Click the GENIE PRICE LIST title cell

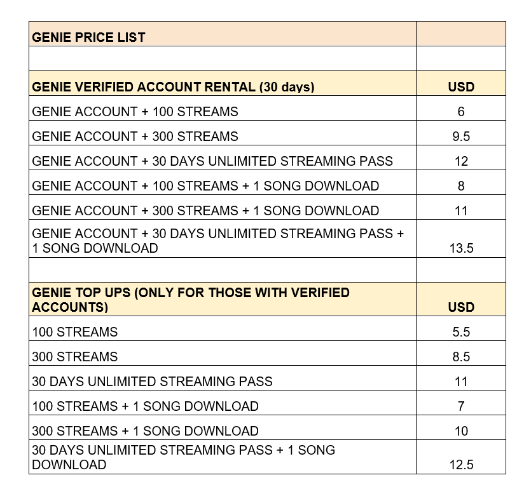click(x=89, y=37)
